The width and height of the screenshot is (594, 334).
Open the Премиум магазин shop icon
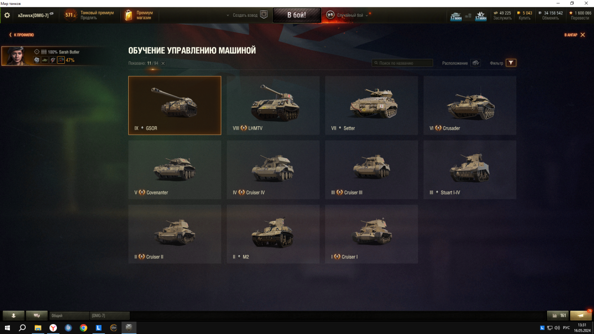pyautogui.click(x=129, y=15)
